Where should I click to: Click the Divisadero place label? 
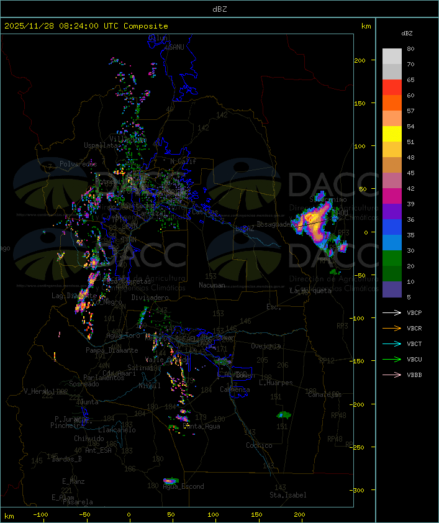point(150,297)
